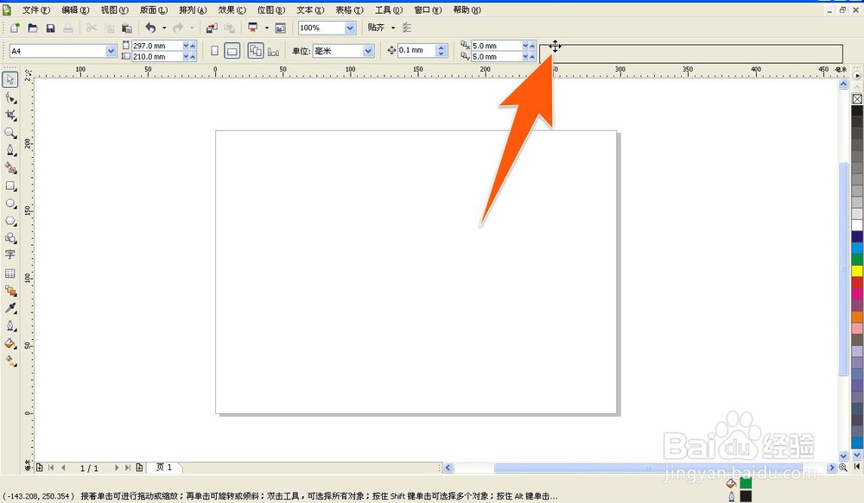Open the welcome screen icon
Viewport: 864px width, 503px height.
point(281,28)
